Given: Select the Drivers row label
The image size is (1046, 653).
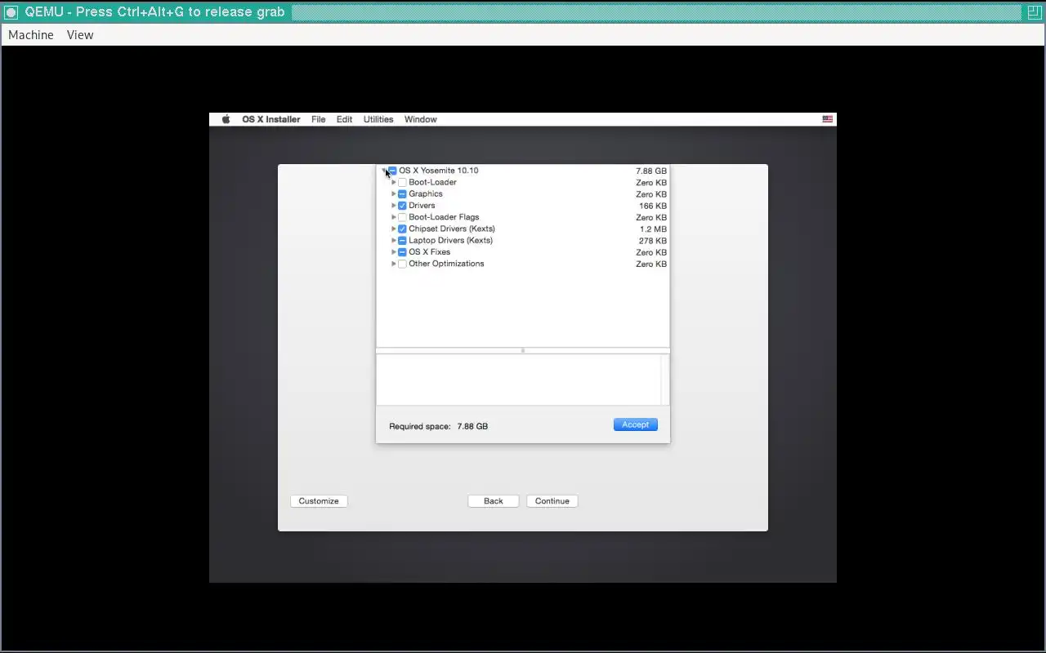Looking at the screenshot, I should (x=422, y=206).
